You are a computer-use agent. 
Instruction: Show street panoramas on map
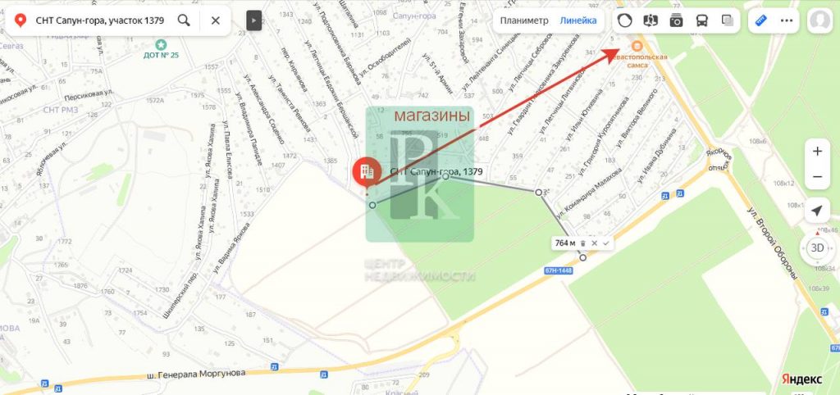[651, 20]
